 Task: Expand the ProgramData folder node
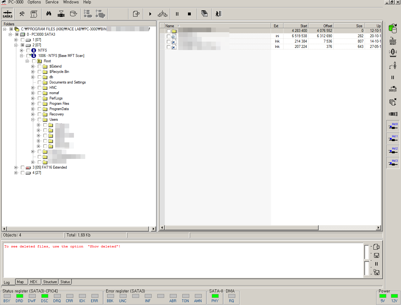click(33, 109)
